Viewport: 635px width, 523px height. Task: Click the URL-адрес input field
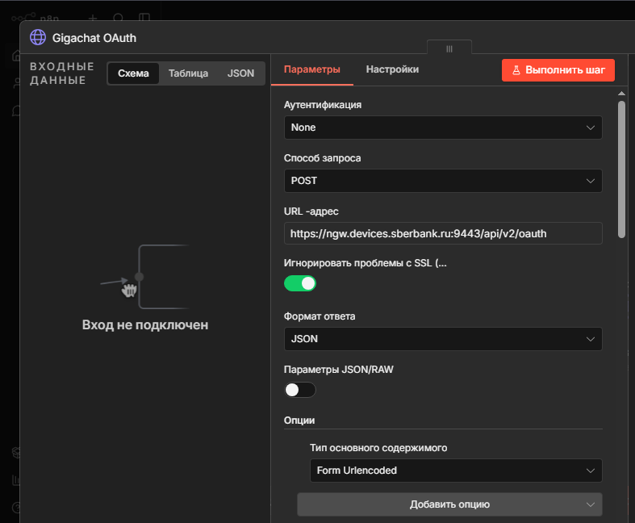pyautogui.click(x=443, y=233)
